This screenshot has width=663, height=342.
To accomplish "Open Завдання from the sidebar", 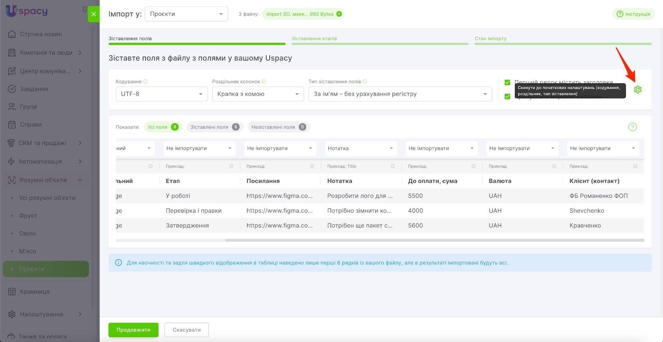I will 34,89.
